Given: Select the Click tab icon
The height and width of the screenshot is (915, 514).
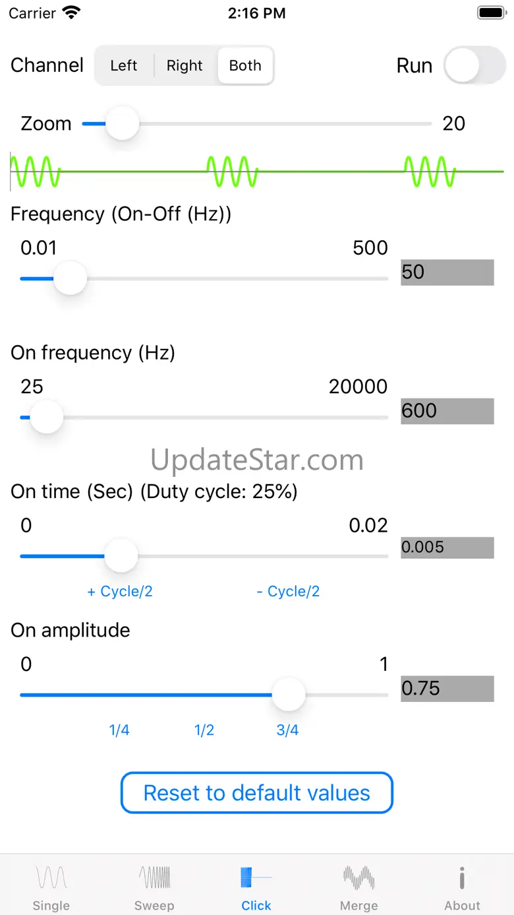Looking at the screenshot, I should tap(256, 878).
